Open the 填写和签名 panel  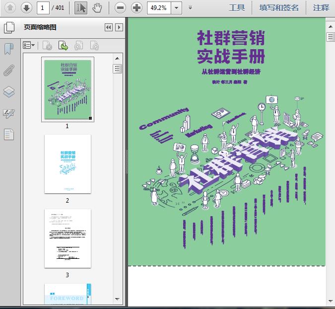click(x=279, y=8)
